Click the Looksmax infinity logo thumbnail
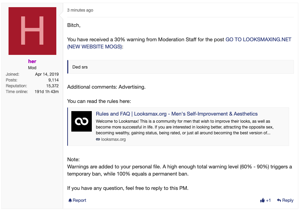This screenshot has width=300, height=211. coord(82,121)
